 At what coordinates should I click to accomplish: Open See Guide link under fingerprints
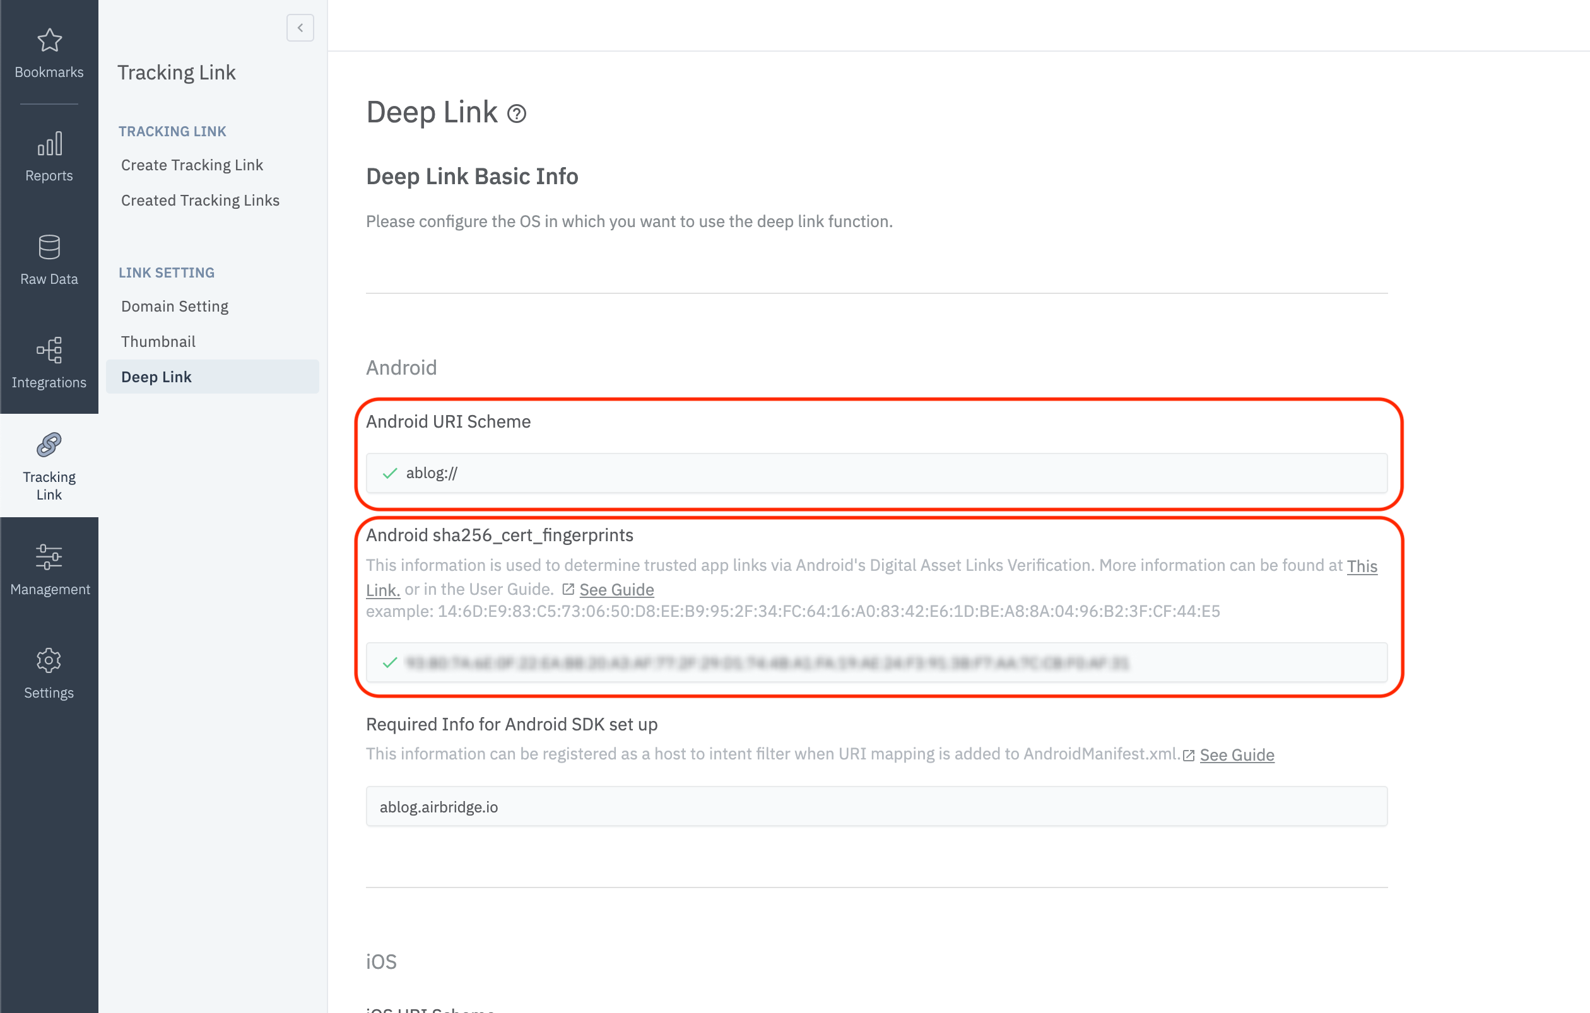(616, 590)
